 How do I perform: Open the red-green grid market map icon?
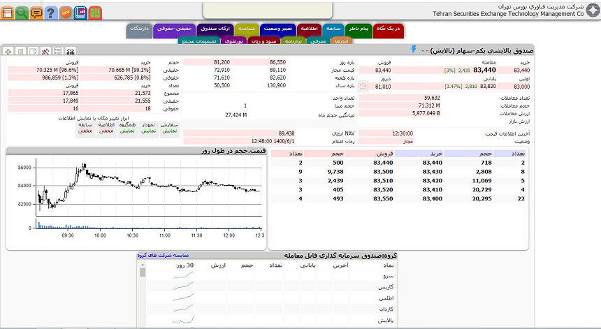point(95,13)
